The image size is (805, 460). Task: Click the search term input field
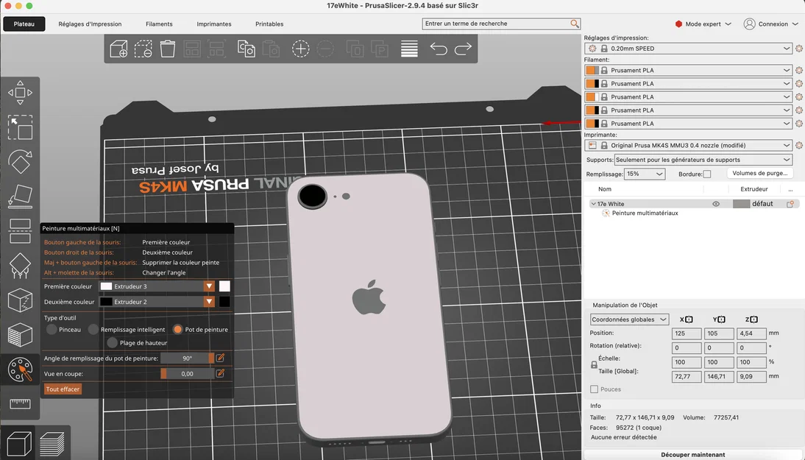496,24
